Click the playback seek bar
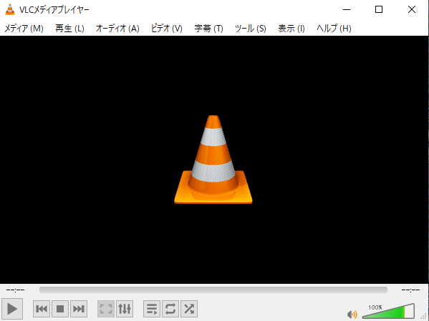The image size is (429, 321). (213, 290)
